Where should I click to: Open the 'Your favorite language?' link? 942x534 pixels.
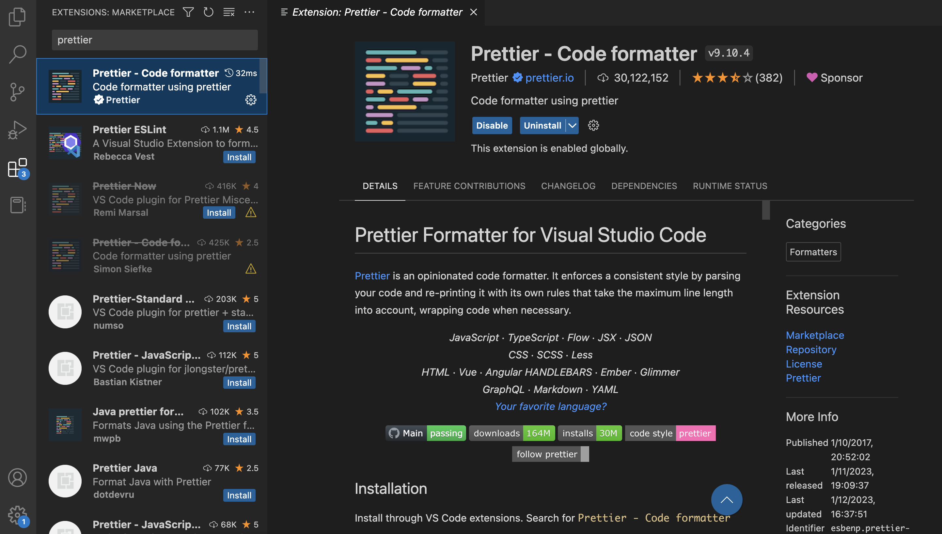coord(550,406)
